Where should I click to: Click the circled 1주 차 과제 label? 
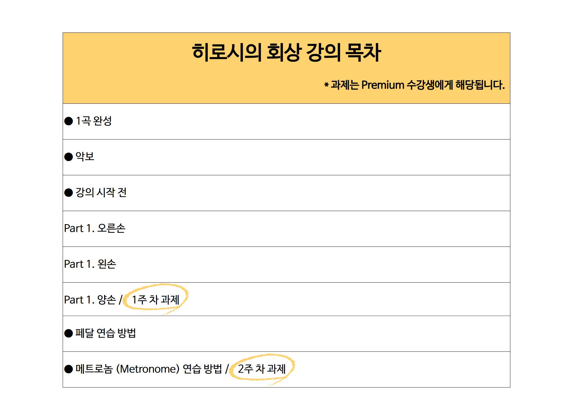click(x=155, y=300)
